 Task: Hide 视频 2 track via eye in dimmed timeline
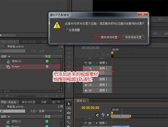tap(86, 63)
